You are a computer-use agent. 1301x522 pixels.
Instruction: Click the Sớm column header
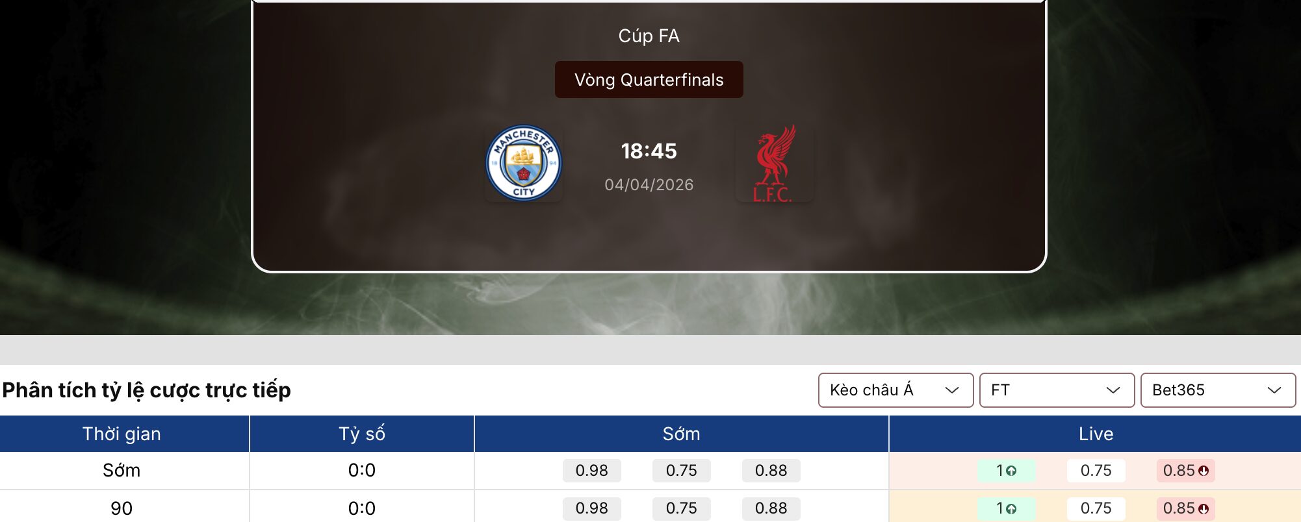pos(681,434)
